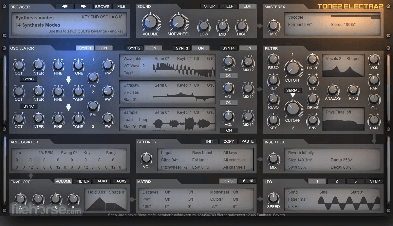
Task: Open the Wavetable oscillator type selector
Action: click(133, 59)
